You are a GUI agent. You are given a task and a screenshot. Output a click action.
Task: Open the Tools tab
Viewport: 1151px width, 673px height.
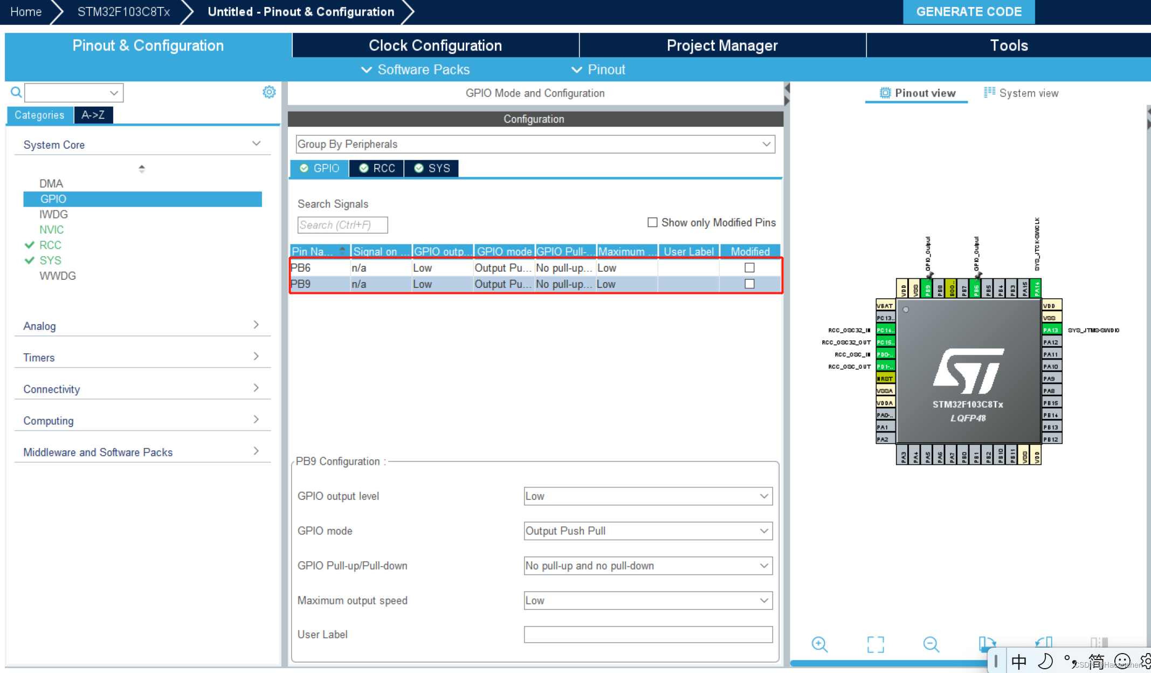1009,45
